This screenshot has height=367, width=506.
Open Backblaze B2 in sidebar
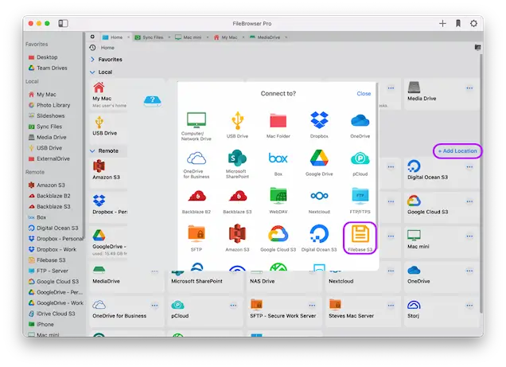(x=53, y=196)
